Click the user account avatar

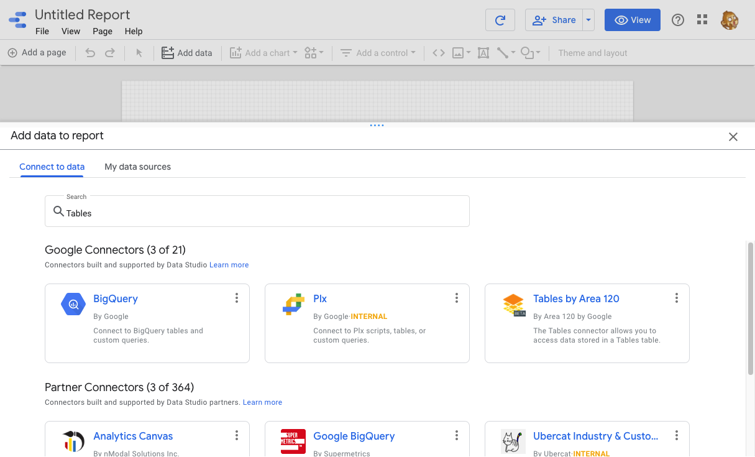pos(730,20)
